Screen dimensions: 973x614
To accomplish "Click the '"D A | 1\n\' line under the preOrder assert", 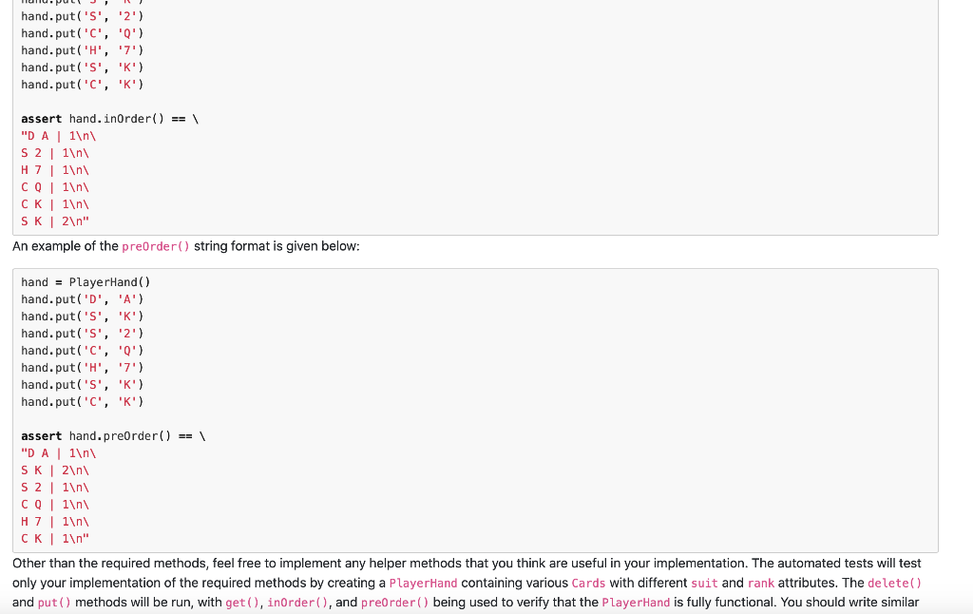I will pyautogui.click(x=58, y=453).
